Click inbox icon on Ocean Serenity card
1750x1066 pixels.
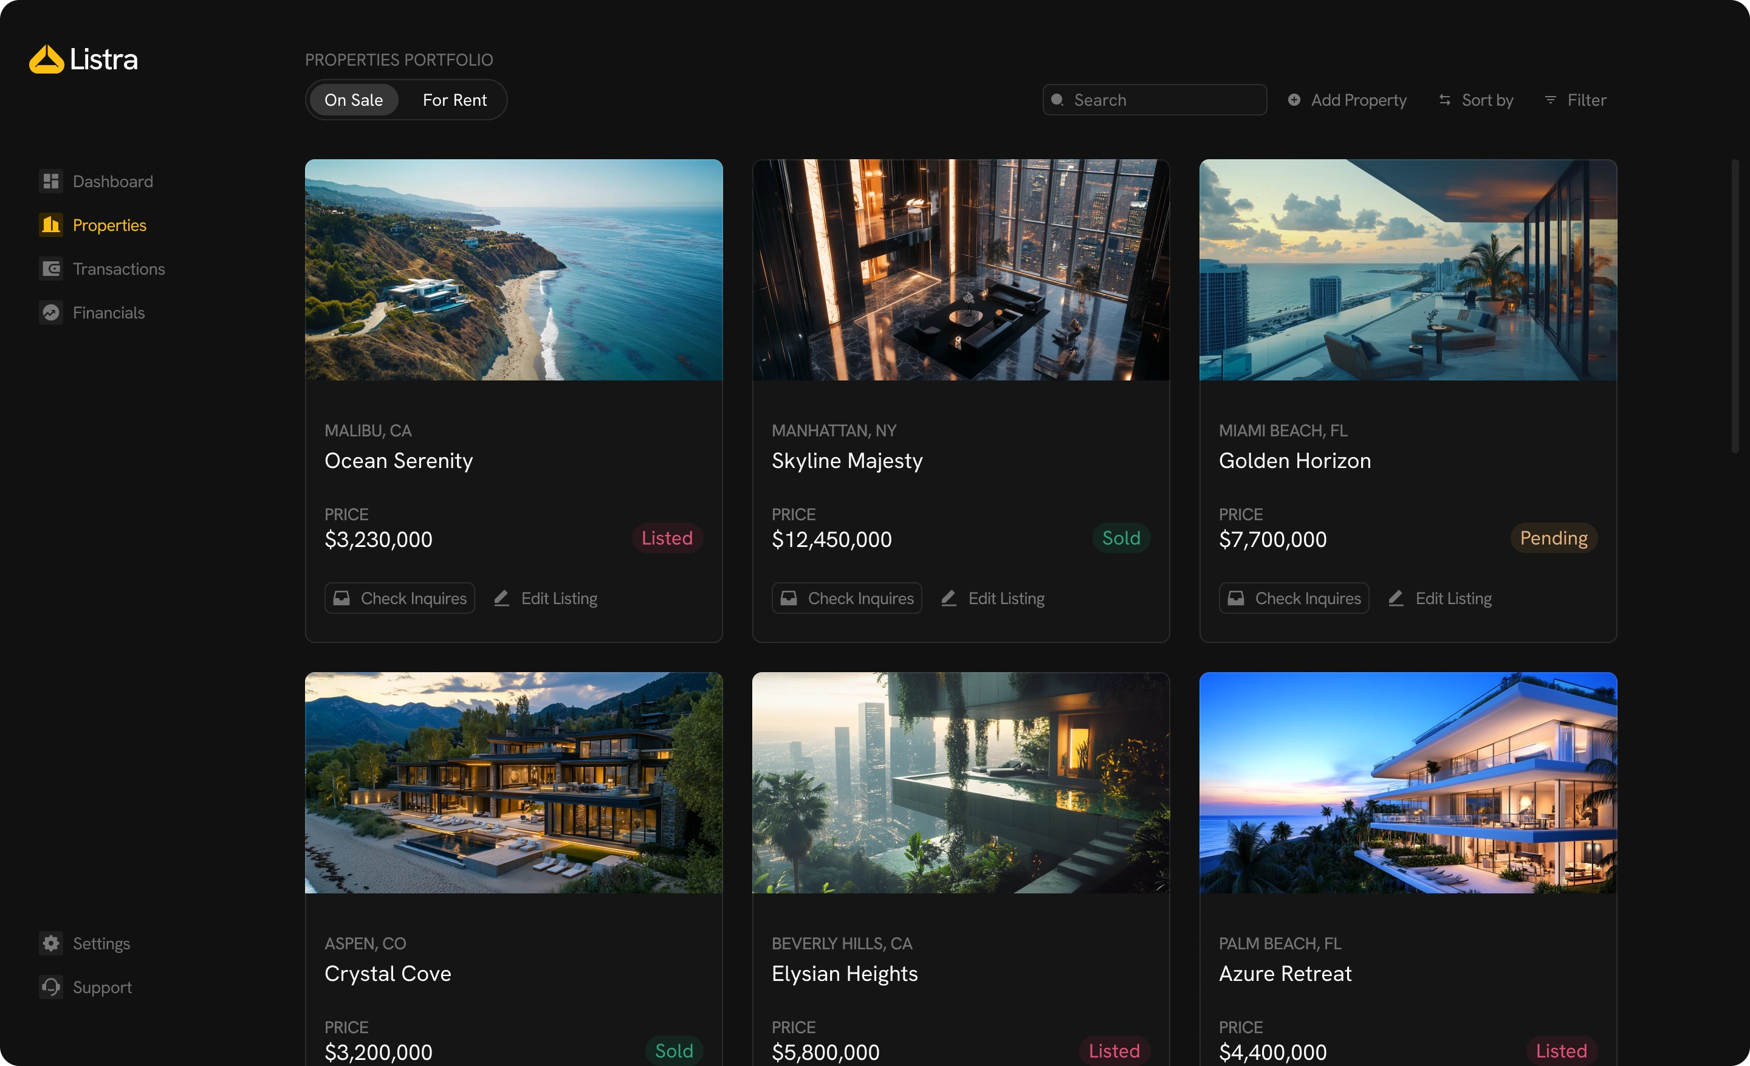tap(341, 598)
